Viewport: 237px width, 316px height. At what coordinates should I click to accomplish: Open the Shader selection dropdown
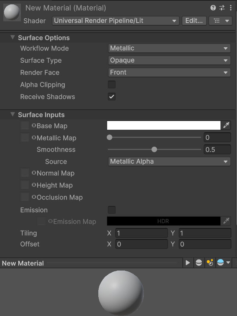click(116, 21)
